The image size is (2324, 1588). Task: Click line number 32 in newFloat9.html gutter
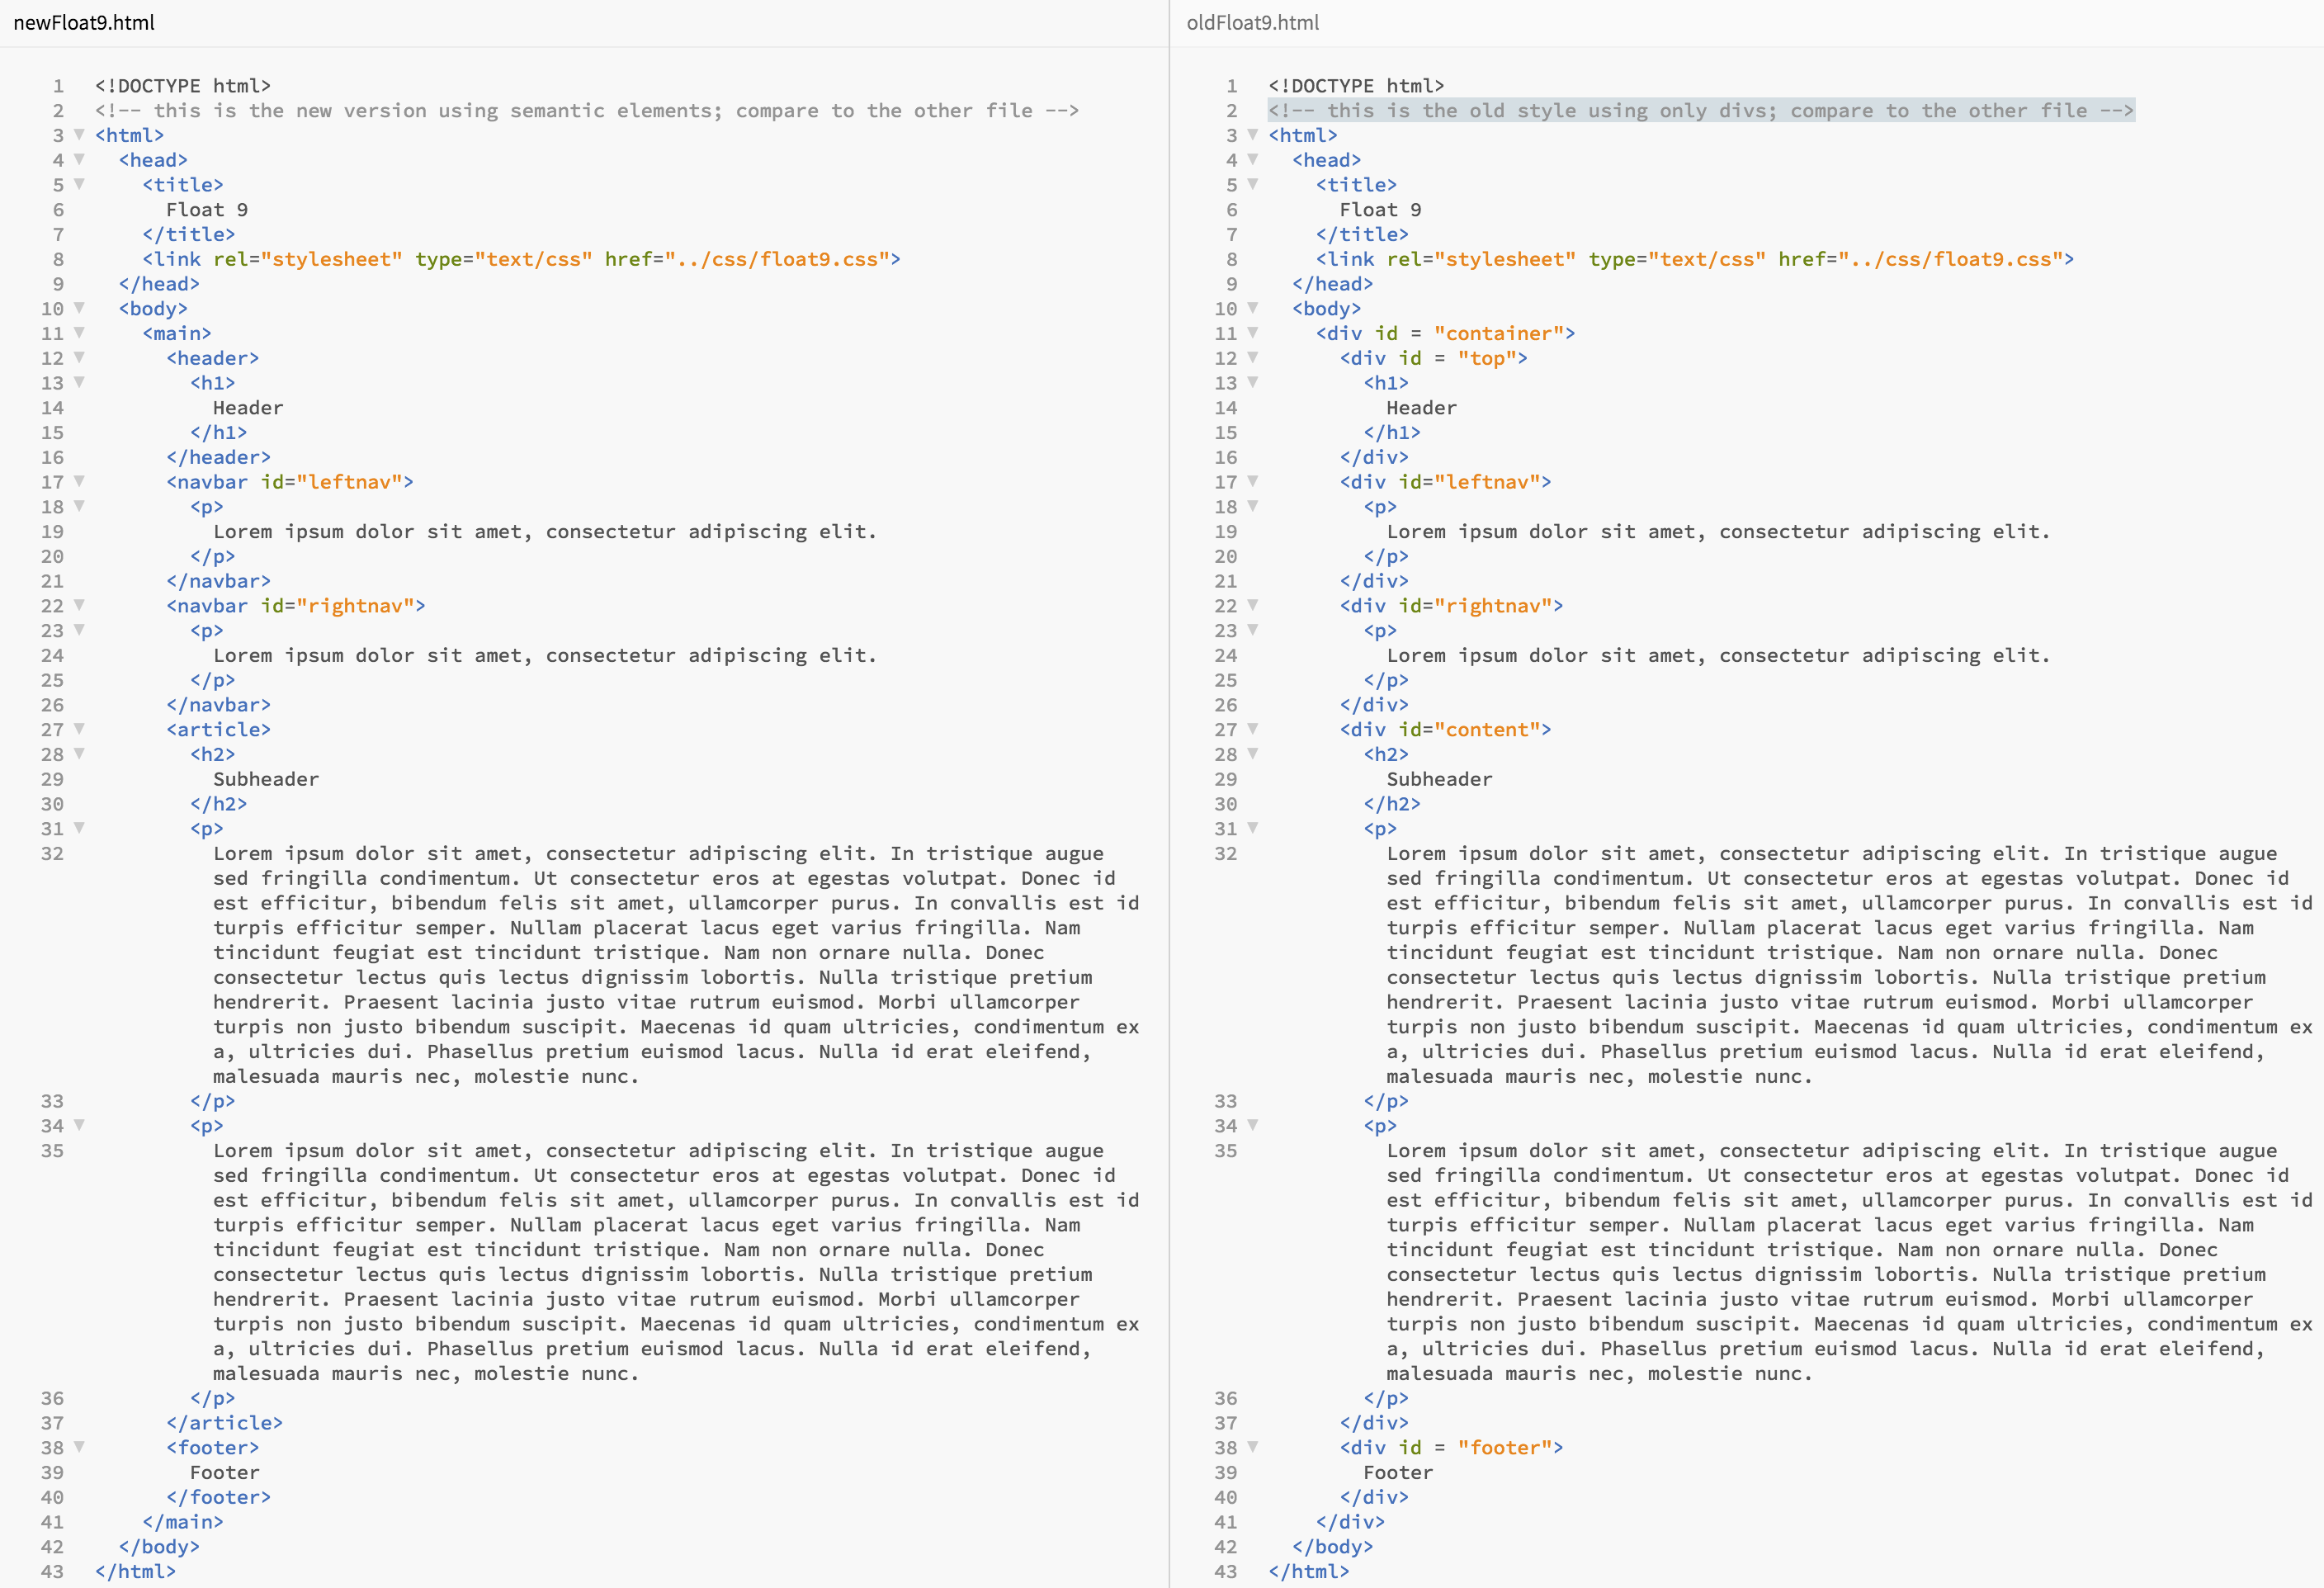click(52, 853)
